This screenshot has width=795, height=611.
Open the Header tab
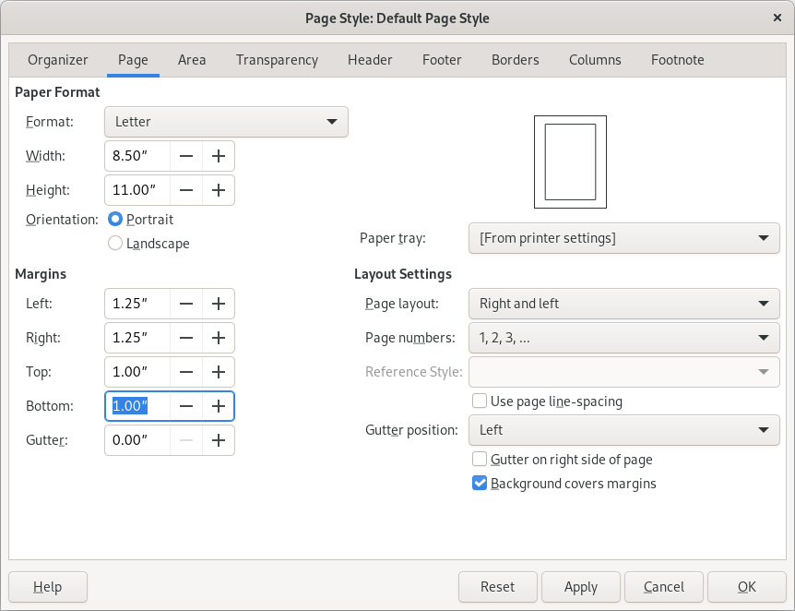coord(370,60)
